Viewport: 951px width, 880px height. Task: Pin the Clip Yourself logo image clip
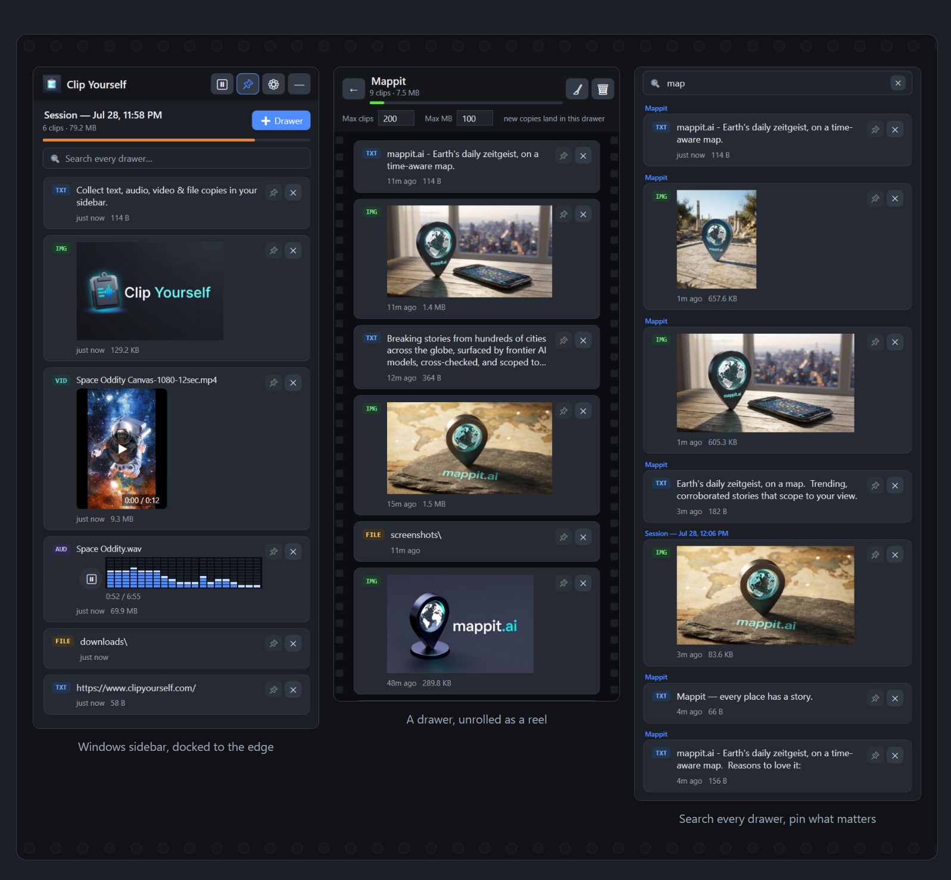pos(273,250)
